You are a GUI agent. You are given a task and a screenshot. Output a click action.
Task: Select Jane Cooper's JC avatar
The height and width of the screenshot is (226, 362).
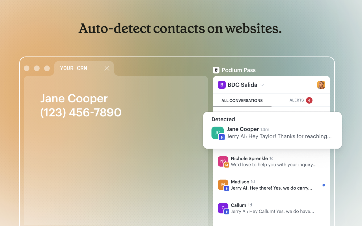[218, 133]
